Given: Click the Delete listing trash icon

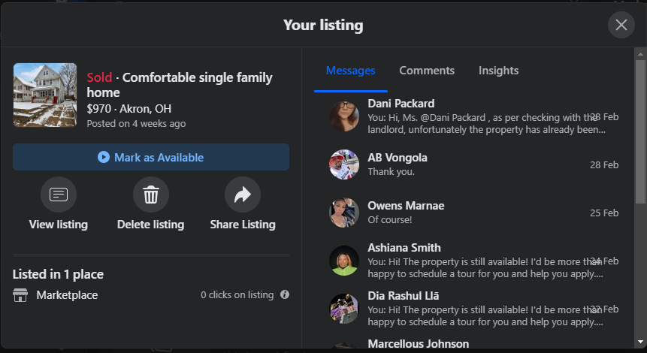Looking at the screenshot, I should tap(150, 195).
